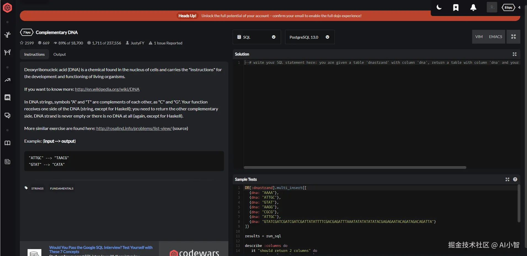Viewport: 527px width, 256px height.
Task: Open the Kumite sparring icon in sidebar
Action: (x=7, y=52)
